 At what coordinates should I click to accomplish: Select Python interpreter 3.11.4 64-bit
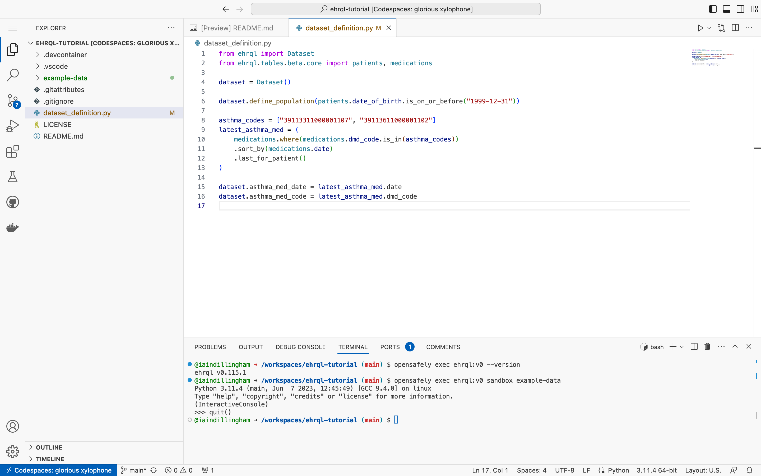tap(657, 470)
